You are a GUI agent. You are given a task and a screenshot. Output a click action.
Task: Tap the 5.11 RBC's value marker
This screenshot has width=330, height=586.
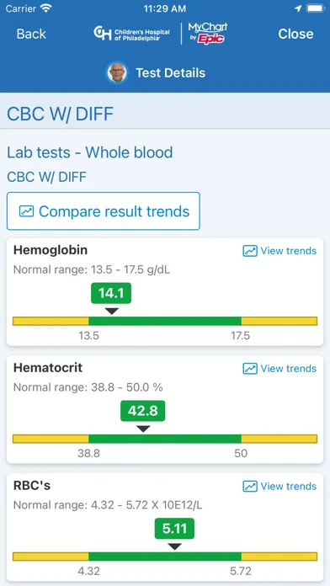174,529
